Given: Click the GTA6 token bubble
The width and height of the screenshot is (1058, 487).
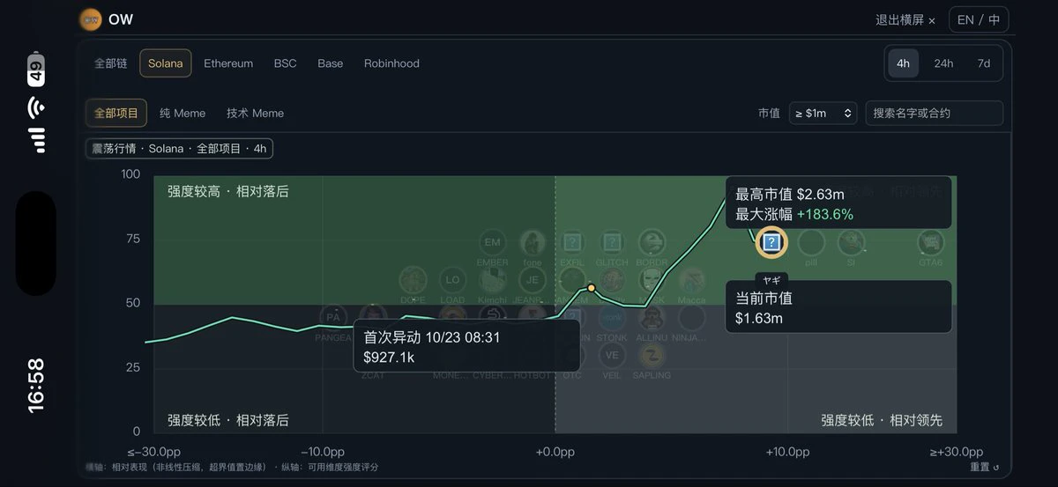Looking at the screenshot, I should [x=931, y=242].
